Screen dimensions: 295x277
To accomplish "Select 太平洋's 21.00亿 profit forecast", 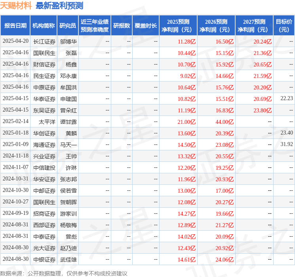I will [187, 122].
